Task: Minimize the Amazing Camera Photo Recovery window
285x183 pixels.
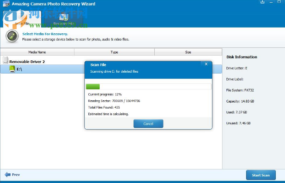Action: pyautogui.click(x=271, y=2)
